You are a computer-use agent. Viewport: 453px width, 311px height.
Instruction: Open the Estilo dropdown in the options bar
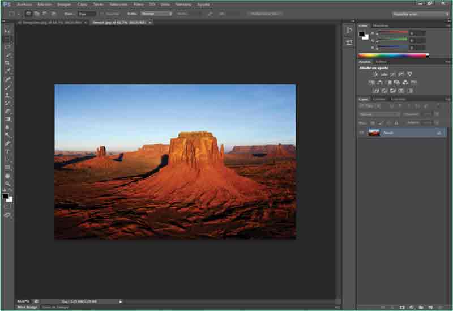(x=156, y=13)
